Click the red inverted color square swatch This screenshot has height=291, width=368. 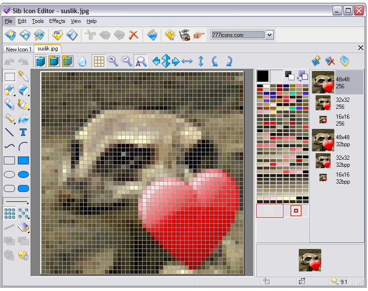pyautogui.click(x=296, y=211)
